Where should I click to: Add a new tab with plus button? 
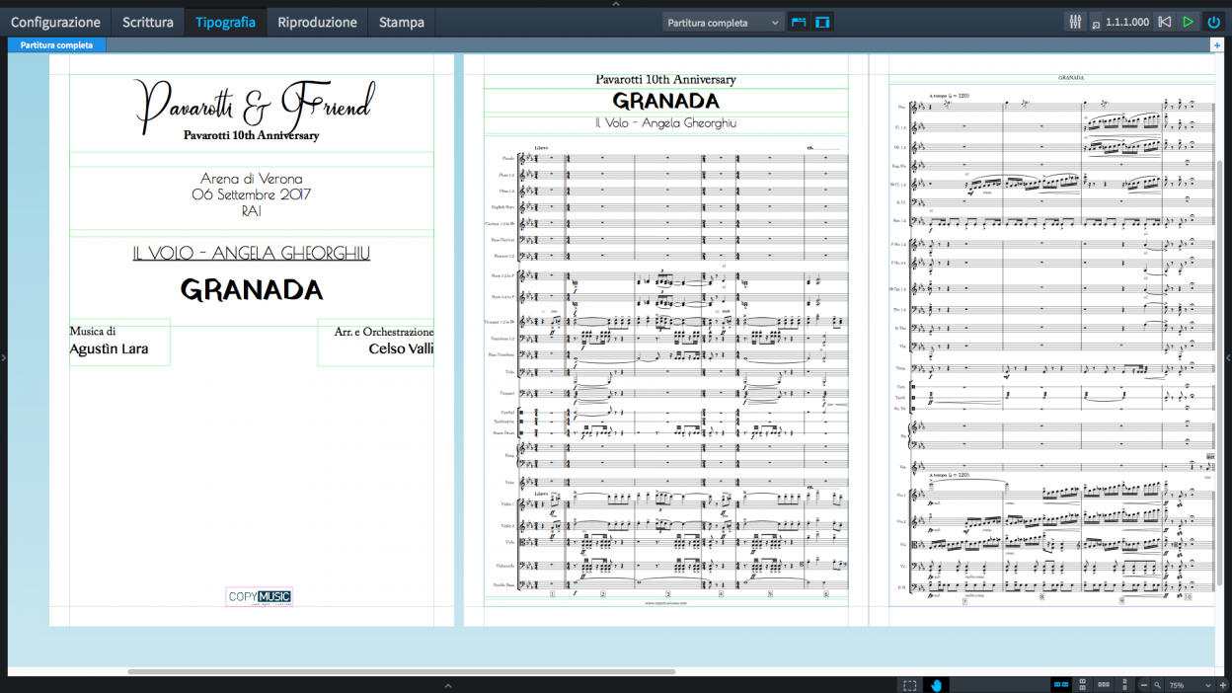click(x=1217, y=45)
